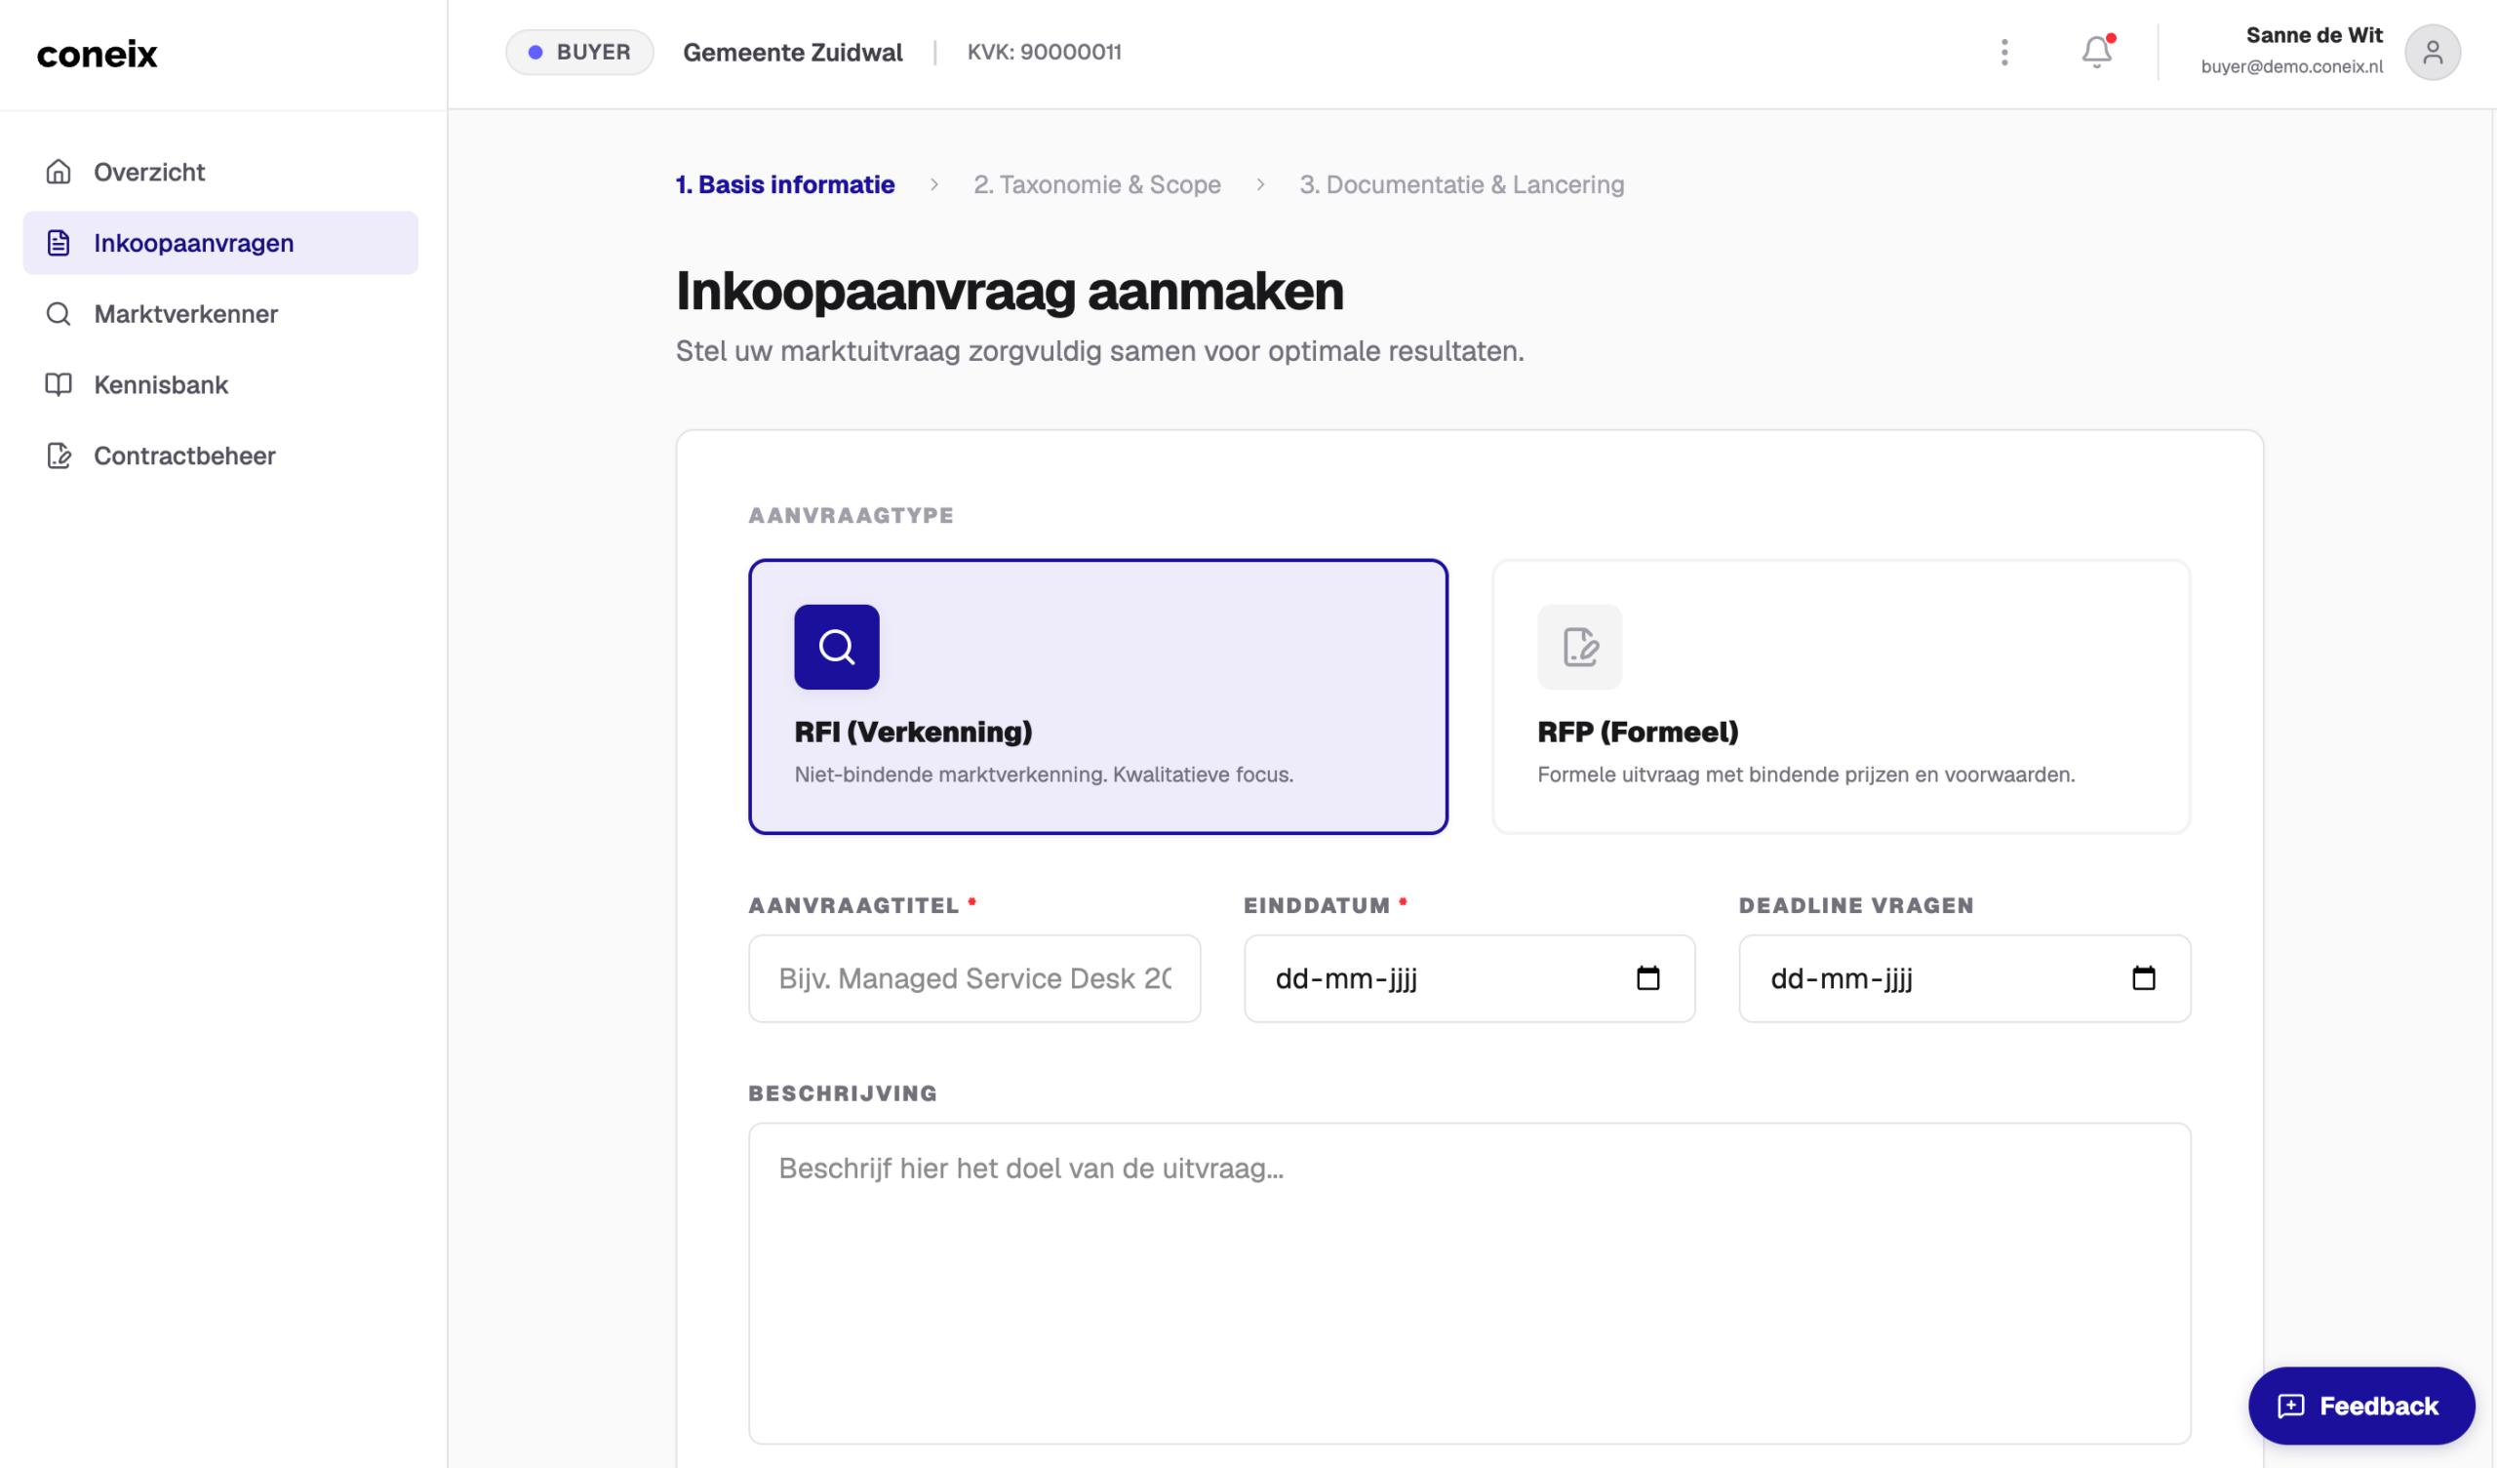2497x1468 pixels.
Task: Open the three-dot options menu
Action: [2004, 52]
